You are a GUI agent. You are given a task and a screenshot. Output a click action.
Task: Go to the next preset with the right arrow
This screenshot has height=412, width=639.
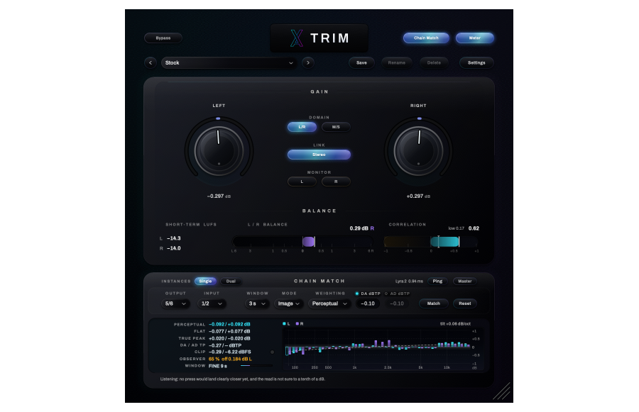click(x=308, y=62)
